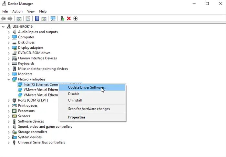Maximize the Device Manager window
226x157 pixels.
207,4
